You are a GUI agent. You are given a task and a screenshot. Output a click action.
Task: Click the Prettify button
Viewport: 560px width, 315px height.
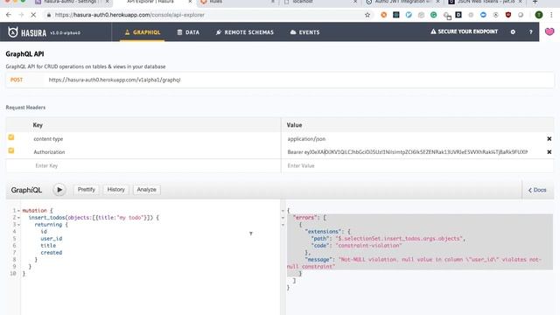pyautogui.click(x=87, y=190)
